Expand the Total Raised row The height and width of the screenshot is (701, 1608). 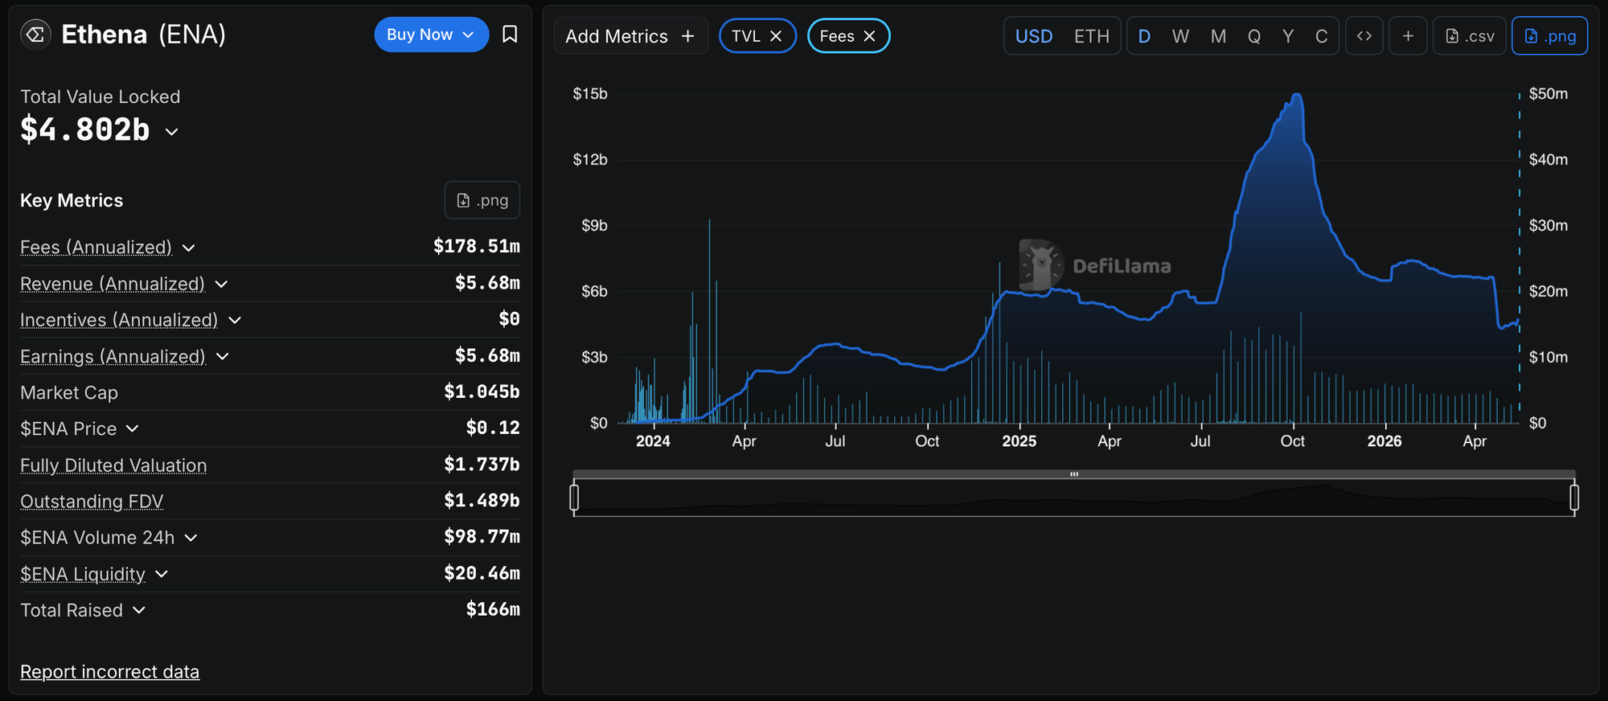click(x=139, y=610)
